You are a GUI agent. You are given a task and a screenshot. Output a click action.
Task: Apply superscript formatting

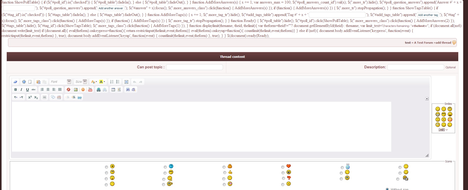click(30, 97)
